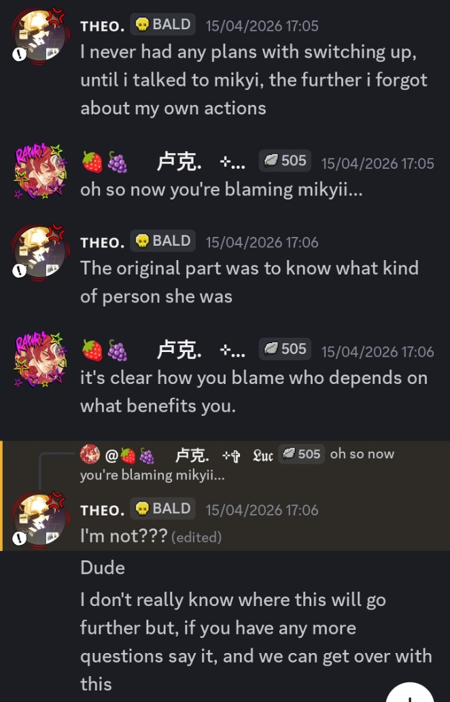Tap the white jump-to-bottom circle button
Viewport: 450px width, 702px height.
coord(410,692)
